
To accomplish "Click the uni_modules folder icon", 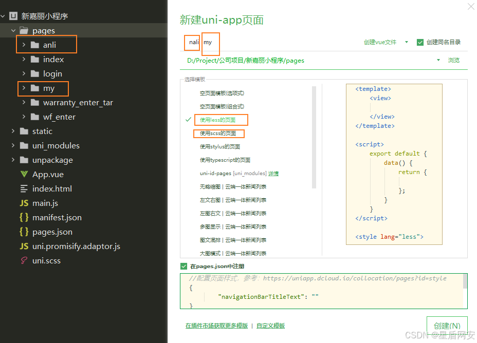I will [24, 145].
